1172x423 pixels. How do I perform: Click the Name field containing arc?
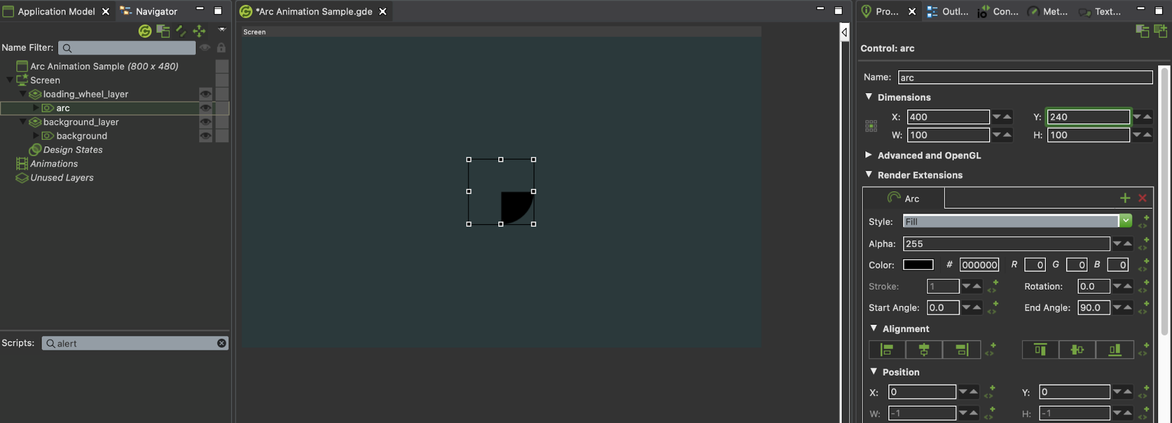coord(1025,77)
